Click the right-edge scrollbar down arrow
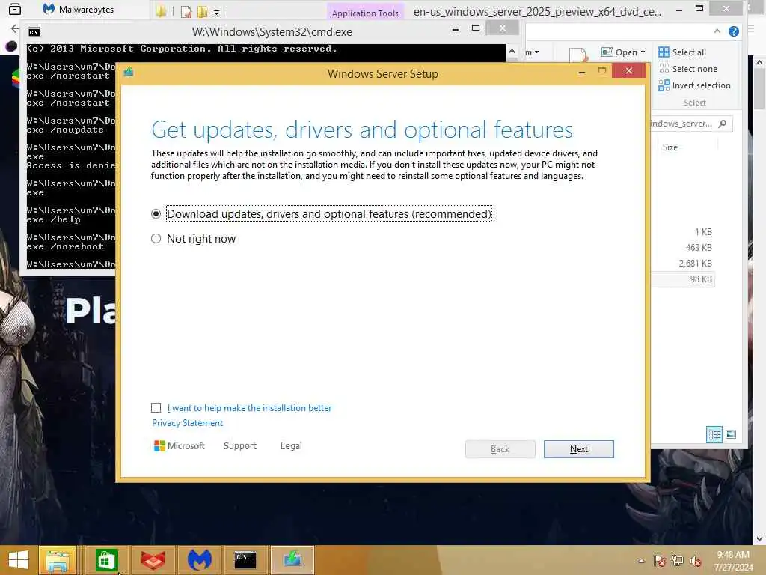This screenshot has width=766, height=575. (x=759, y=539)
